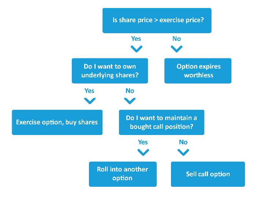This screenshot has height=197, width=264.
Task: Click Yes label under the underlying shares question
Action: point(89,91)
